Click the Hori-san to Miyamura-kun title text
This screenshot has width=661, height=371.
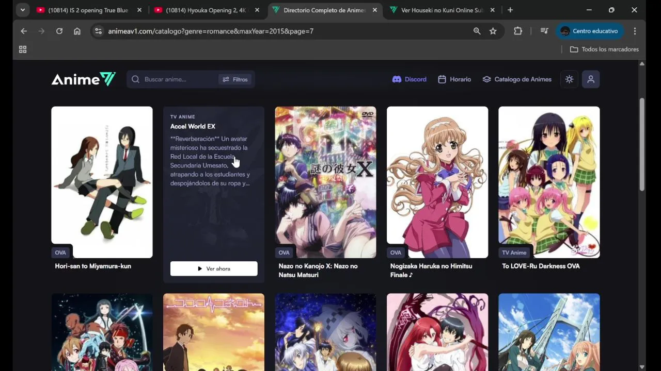coord(93,266)
